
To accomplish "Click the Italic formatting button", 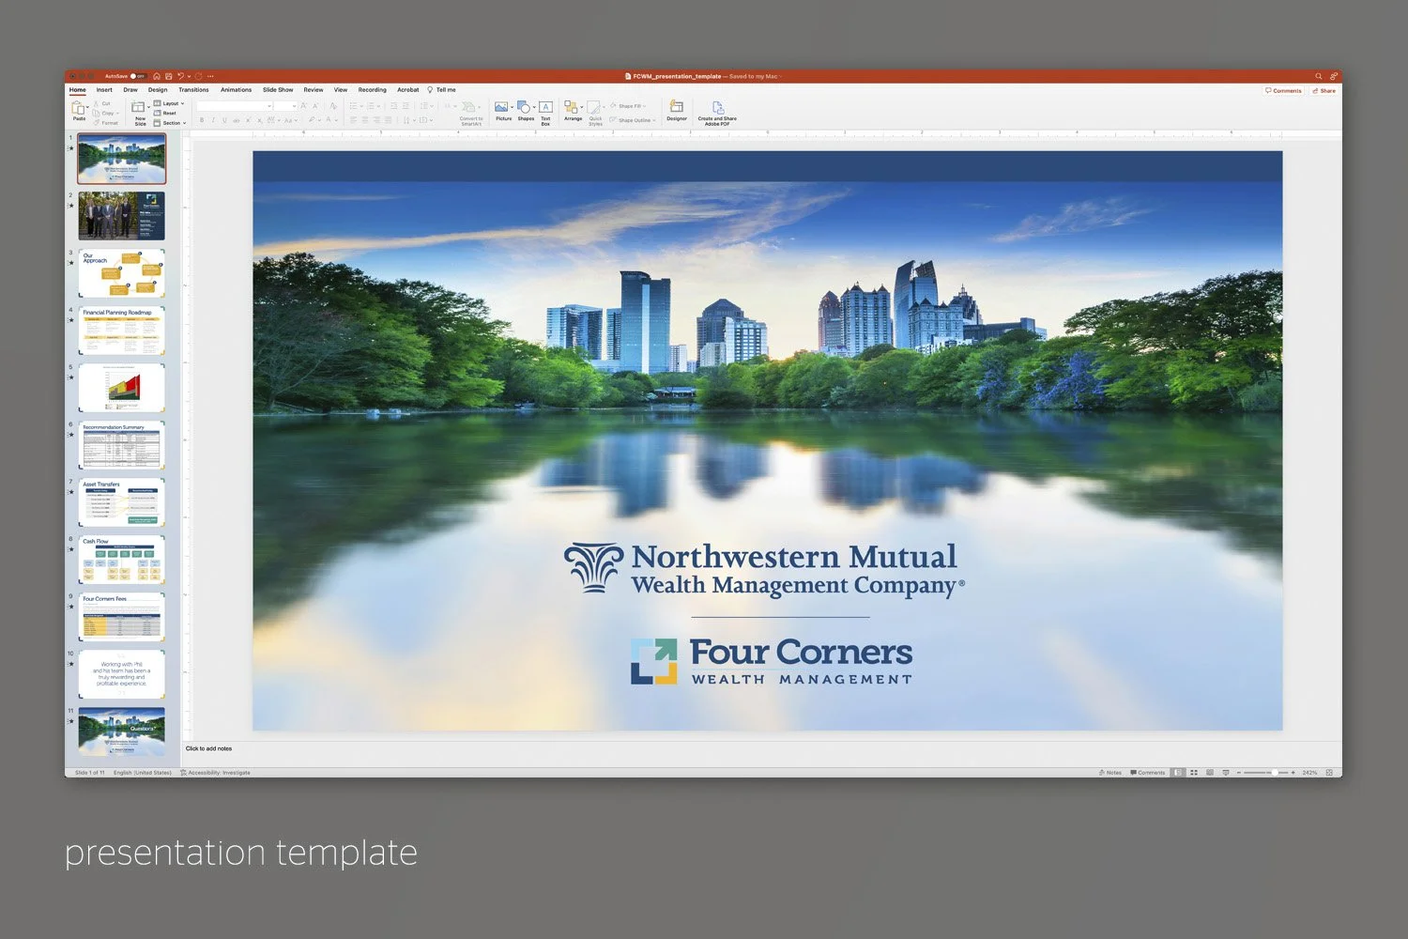I will (x=213, y=120).
